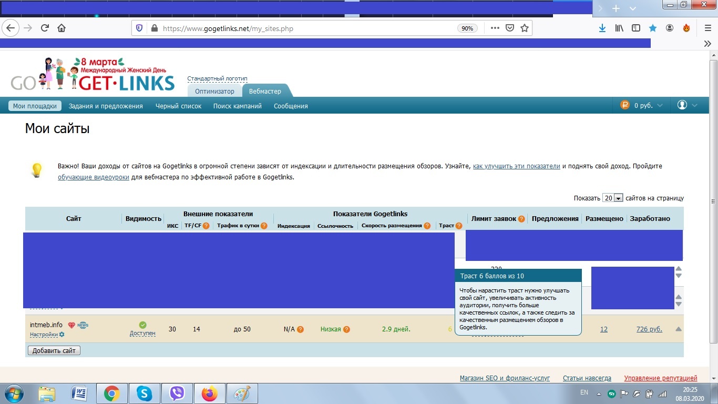The width and height of the screenshot is (718, 404).
Task: Go back to the previous page
Action: click(x=10, y=28)
